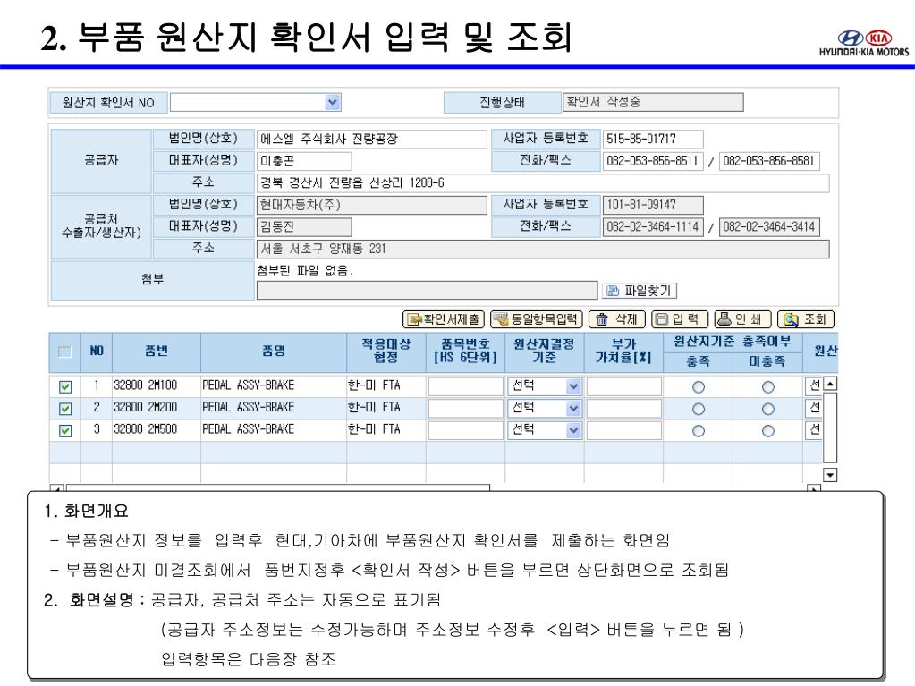
Task: Click the document icon on 확인서제출 button
Action: tap(414, 319)
